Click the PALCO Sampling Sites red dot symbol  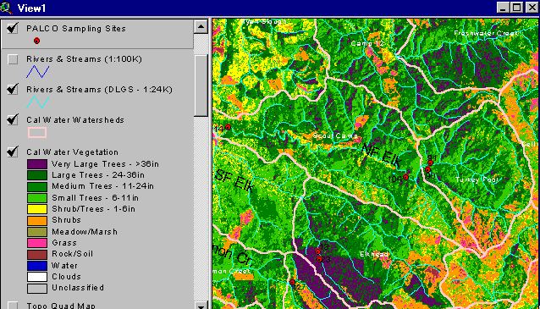pyautogui.click(x=36, y=41)
